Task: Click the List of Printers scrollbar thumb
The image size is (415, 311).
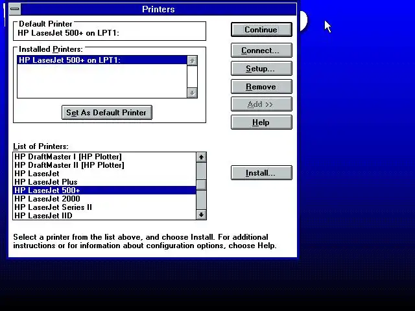Action: coord(201,185)
